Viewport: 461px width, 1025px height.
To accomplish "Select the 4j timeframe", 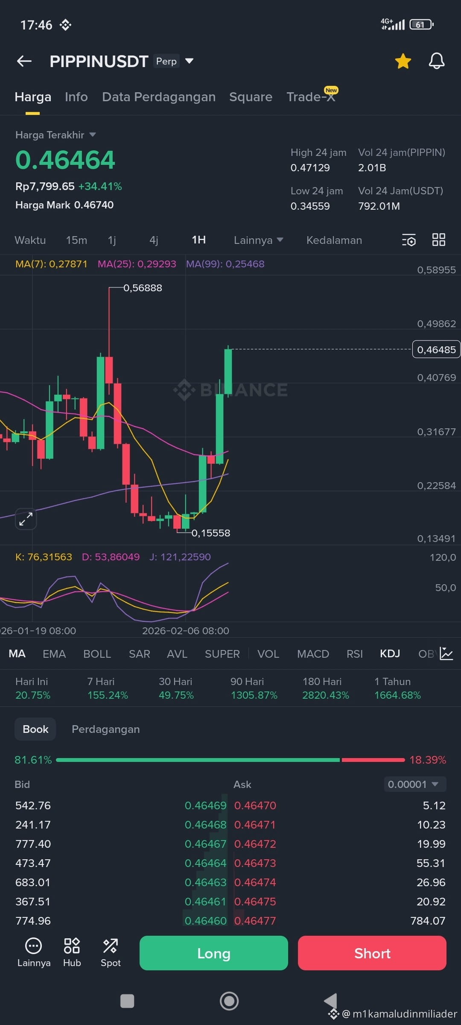I will tap(154, 240).
